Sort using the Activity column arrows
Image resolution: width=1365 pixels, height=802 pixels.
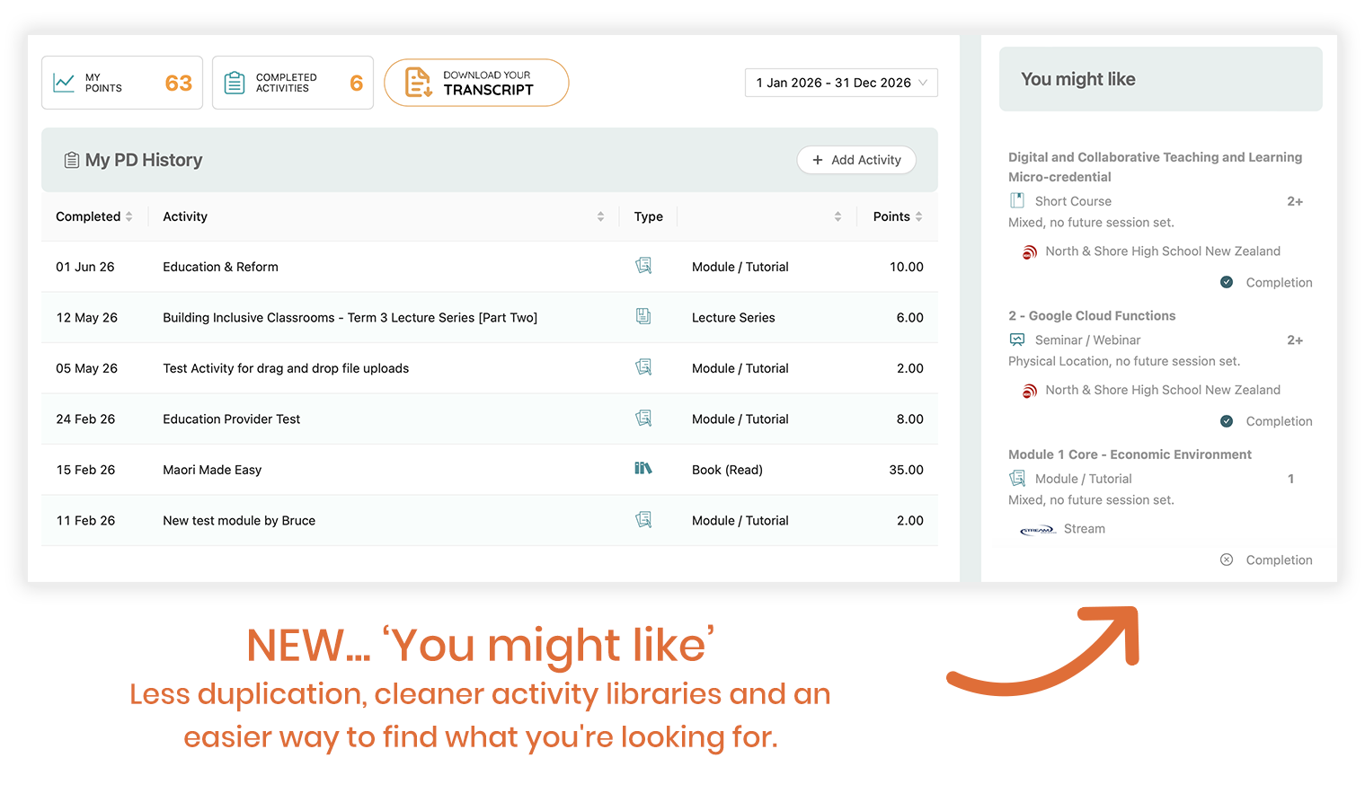(x=601, y=216)
